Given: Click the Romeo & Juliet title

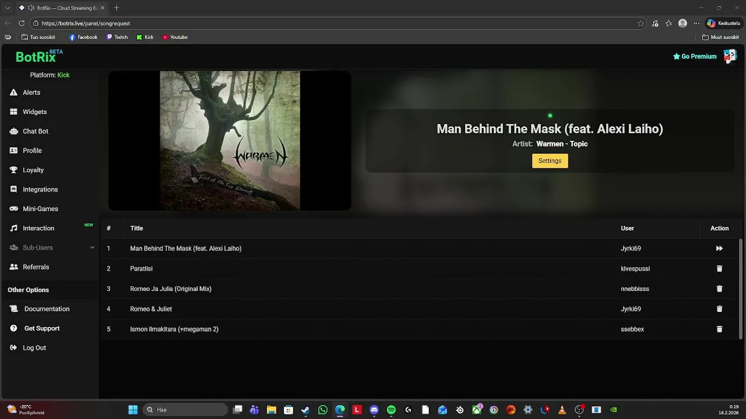Looking at the screenshot, I should (x=151, y=309).
